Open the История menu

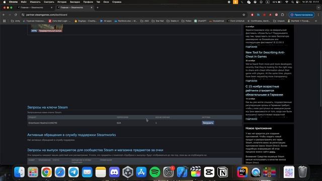pyautogui.click(x=62, y=2)
